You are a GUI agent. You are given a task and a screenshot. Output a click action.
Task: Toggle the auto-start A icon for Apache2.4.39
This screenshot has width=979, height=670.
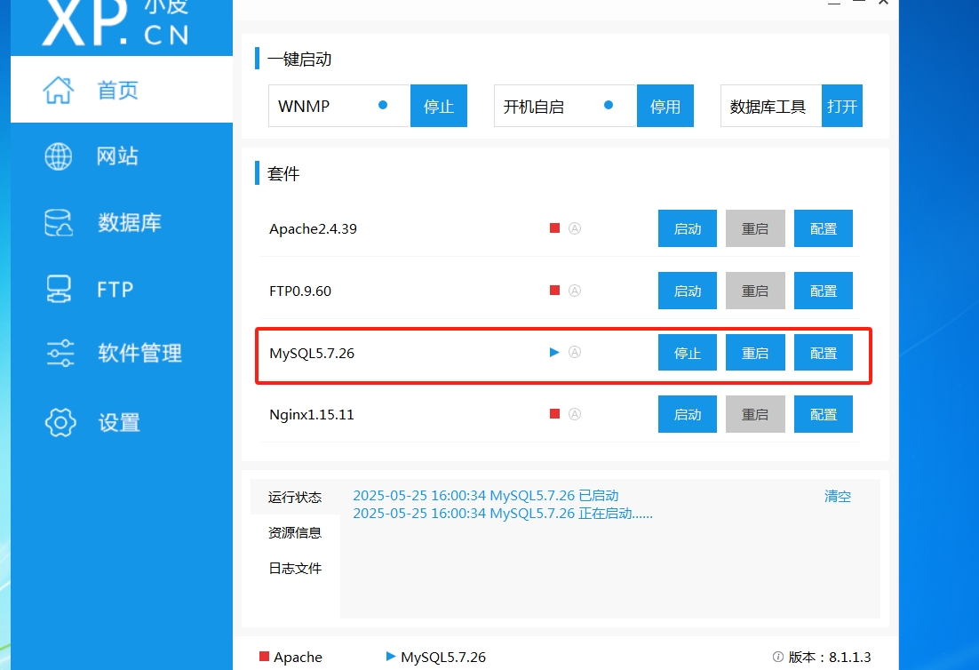(575, 228)
